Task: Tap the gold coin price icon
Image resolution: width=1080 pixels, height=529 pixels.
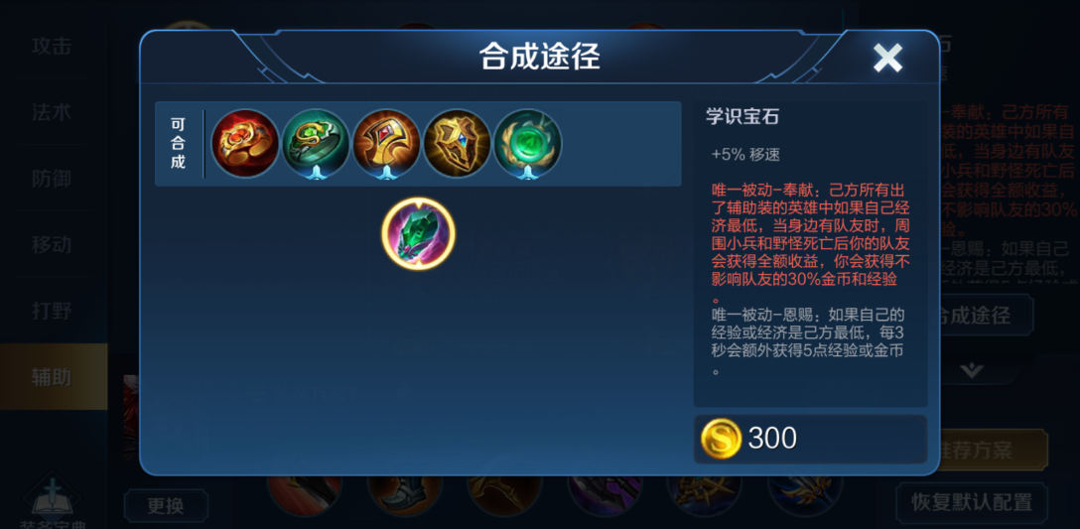Action: (x=721, y=438)
